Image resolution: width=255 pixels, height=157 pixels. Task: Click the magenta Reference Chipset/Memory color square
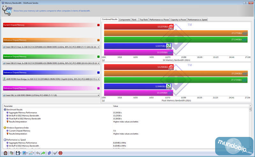(98, 88)
